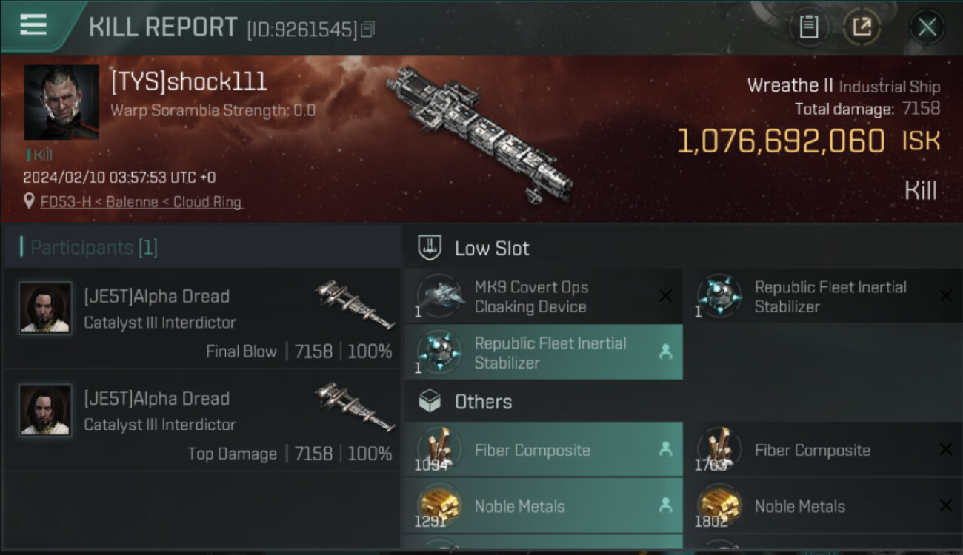The height and width of the screenshot is (555, 963).
Task: Click the Others section cube icon
Action: click(x=430, y=402)
